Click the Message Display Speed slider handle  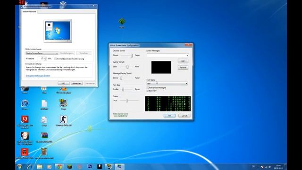point(121,78)
